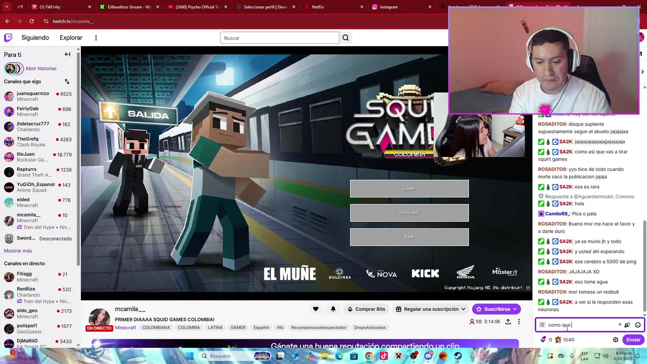
Task: Close the TikFinity tab
Action: 89,7
